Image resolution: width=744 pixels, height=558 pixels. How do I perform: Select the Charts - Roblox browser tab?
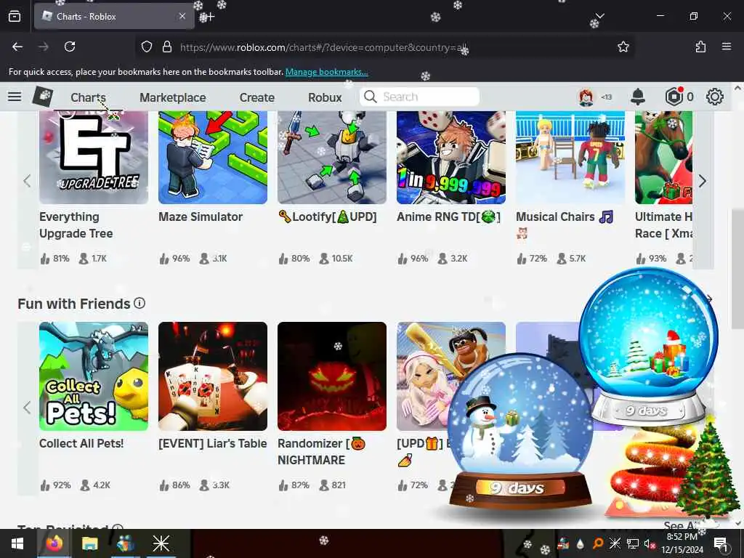[114, 16]
